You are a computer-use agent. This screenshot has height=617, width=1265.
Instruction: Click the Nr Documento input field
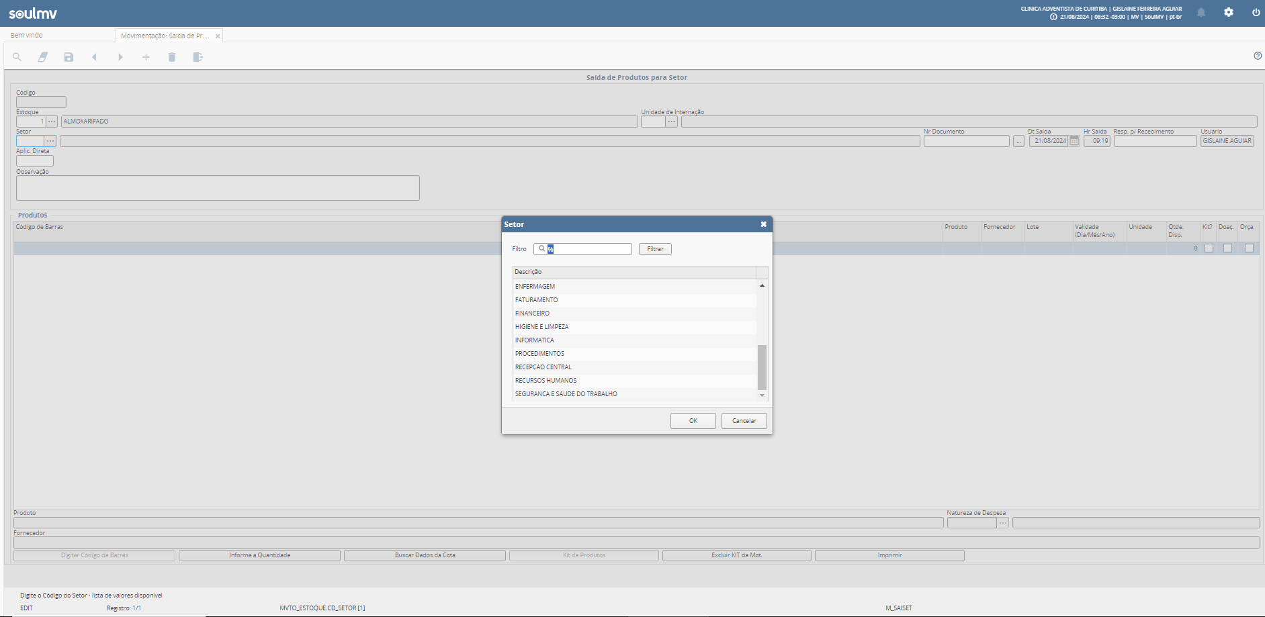(966, 141)
